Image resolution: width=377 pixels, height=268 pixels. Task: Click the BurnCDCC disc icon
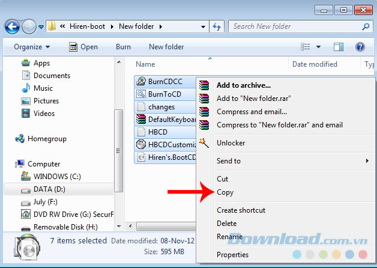pyautogui.click(x=141, y=81)
